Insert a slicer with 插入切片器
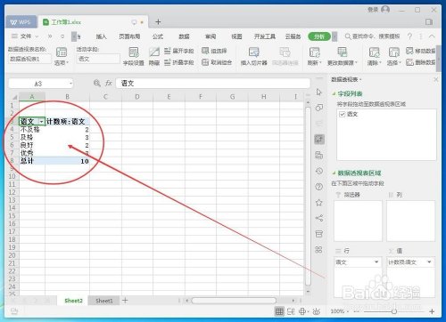Viewport: 446px width, 322px height. tap(254, 56)
